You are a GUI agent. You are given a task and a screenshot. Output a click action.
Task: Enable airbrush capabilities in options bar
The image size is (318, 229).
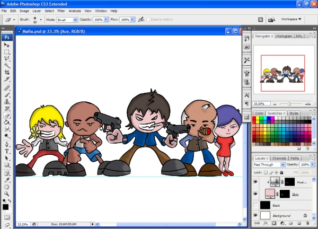click(x=141, y=20)
